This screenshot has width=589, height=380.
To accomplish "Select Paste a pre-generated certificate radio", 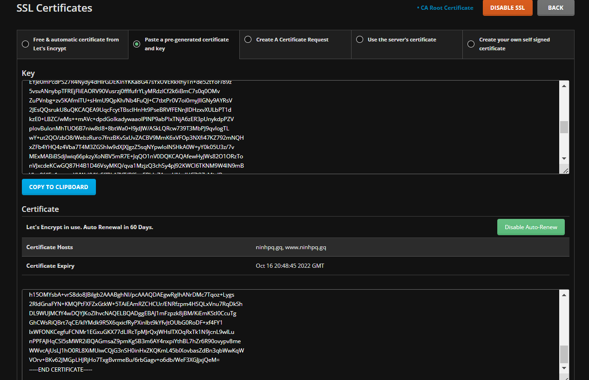I will tap(136, 44).
